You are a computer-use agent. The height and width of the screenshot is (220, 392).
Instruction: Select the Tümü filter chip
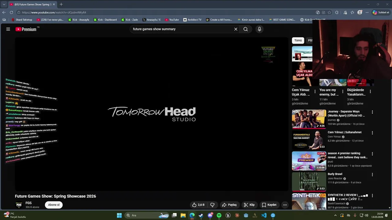point(298,40)
